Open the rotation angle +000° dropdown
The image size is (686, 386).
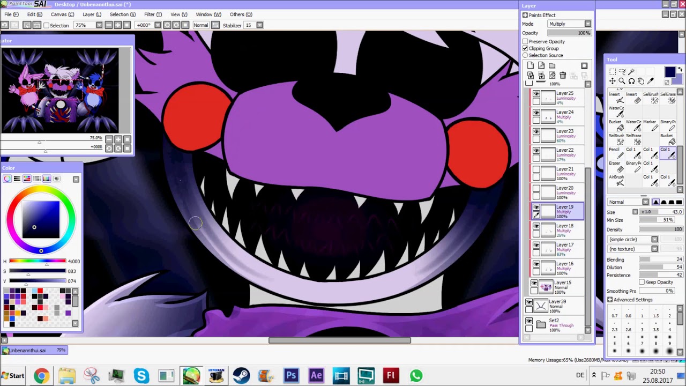tap(158, 25)
